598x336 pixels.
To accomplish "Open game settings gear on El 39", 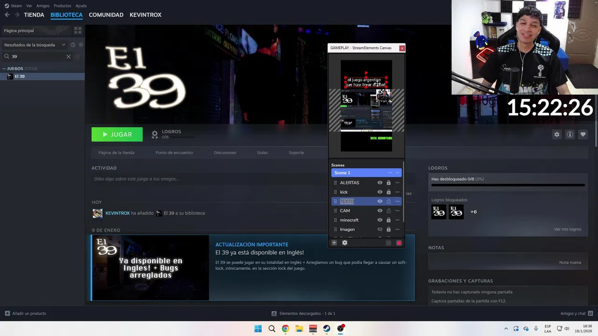I will (556, 134).
